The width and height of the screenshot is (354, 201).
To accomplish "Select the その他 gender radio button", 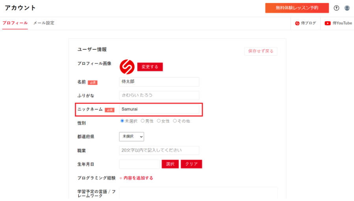I will (175, 121).
